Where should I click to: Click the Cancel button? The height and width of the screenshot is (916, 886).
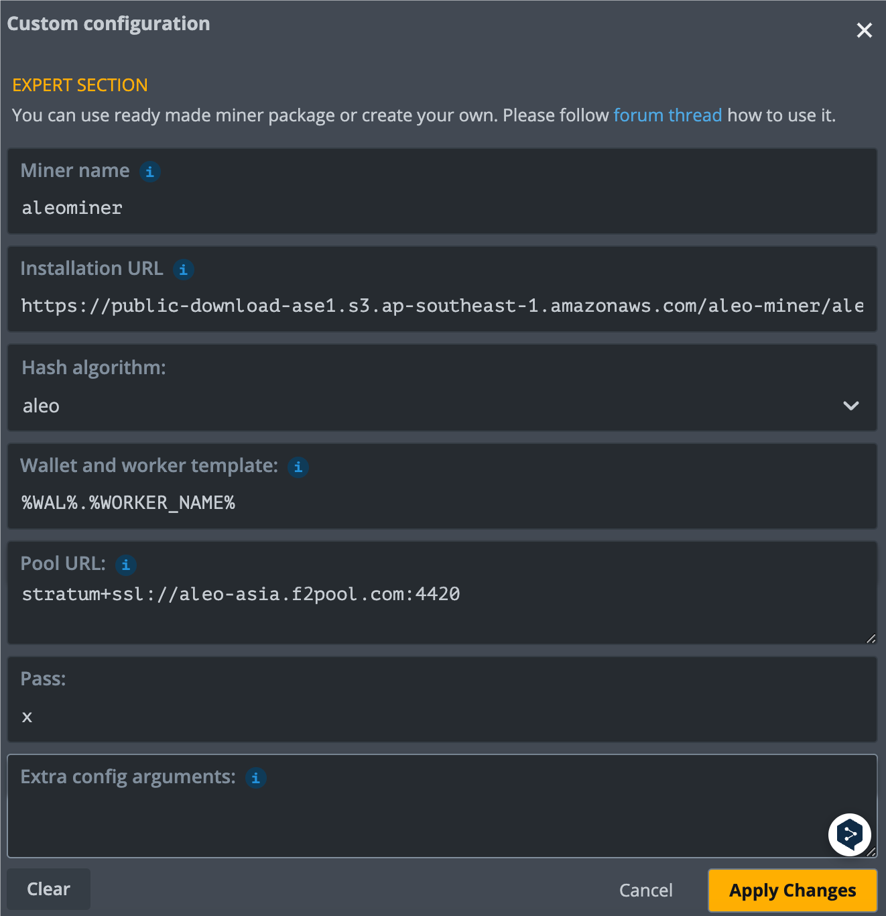(645, 891)
